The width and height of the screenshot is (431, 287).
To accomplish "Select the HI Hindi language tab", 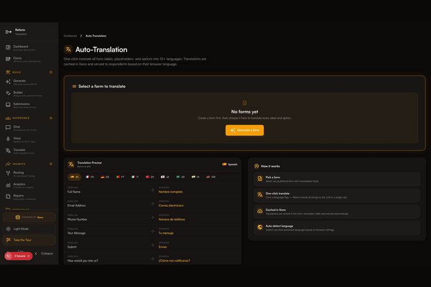I will coord(195,177).
